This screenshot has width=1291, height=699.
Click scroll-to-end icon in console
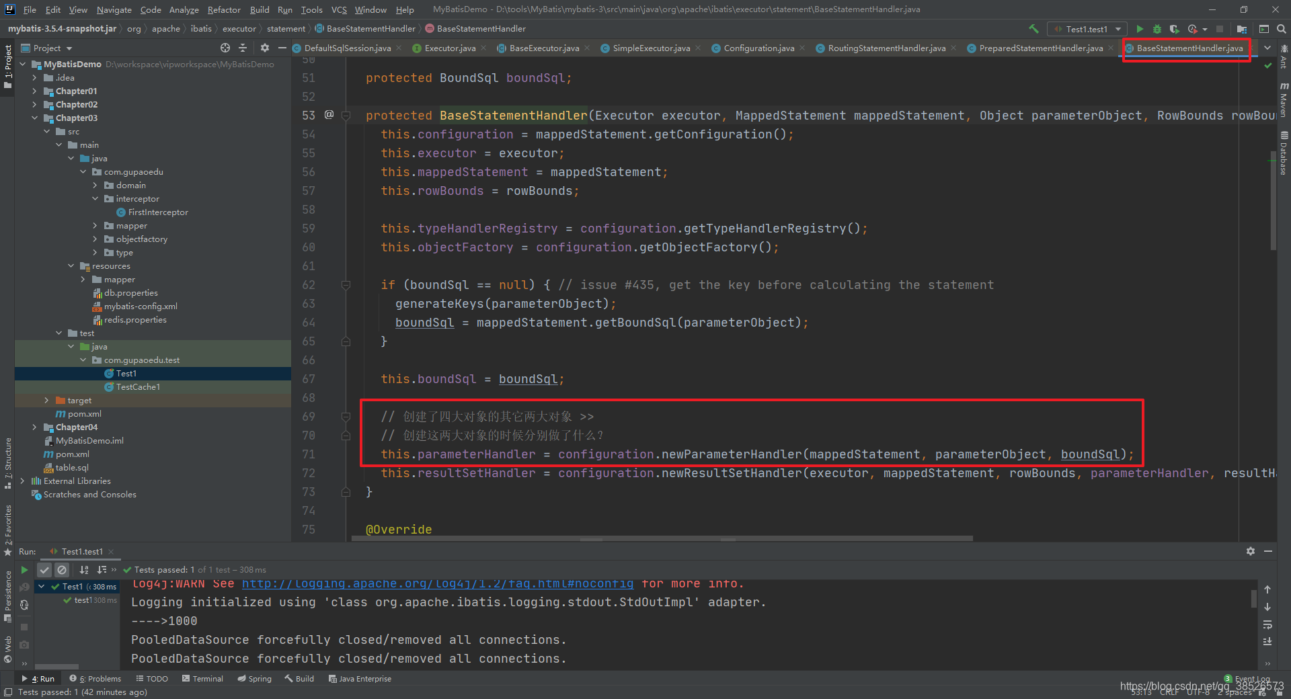point(1267,642)
